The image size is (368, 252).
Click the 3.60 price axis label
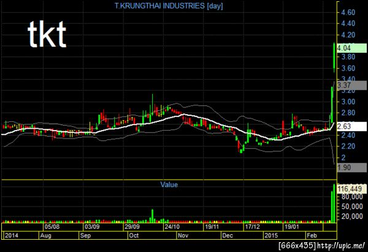(x=348, y=68)
